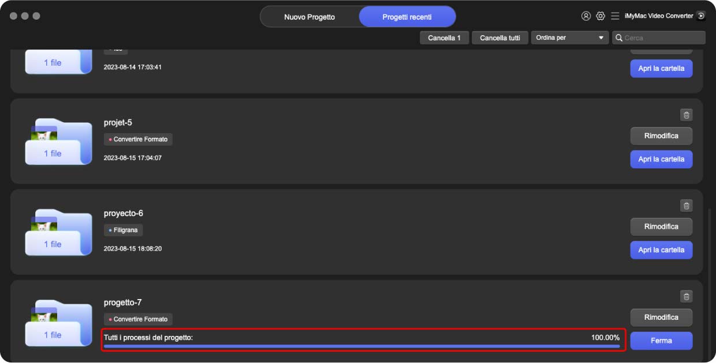Click the search magnifier icon
716x363 pixels.
619,38
